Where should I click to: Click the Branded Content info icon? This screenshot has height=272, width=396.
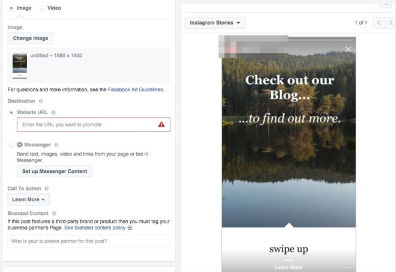coord(54,213)
